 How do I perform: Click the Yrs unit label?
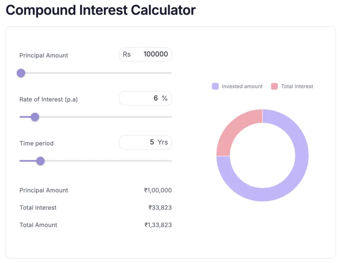(x=163, y=142)
